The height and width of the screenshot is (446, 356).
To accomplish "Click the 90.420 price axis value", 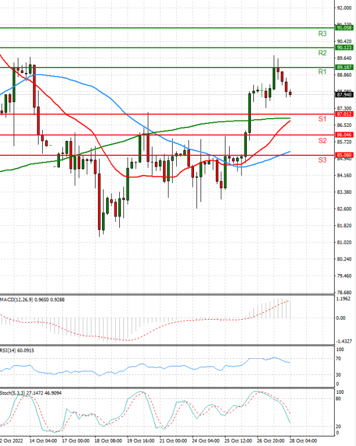I will tap(344, 42).
